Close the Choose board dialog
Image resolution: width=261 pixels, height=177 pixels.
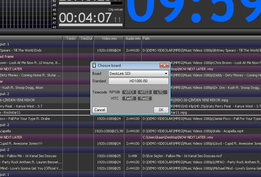164,66
